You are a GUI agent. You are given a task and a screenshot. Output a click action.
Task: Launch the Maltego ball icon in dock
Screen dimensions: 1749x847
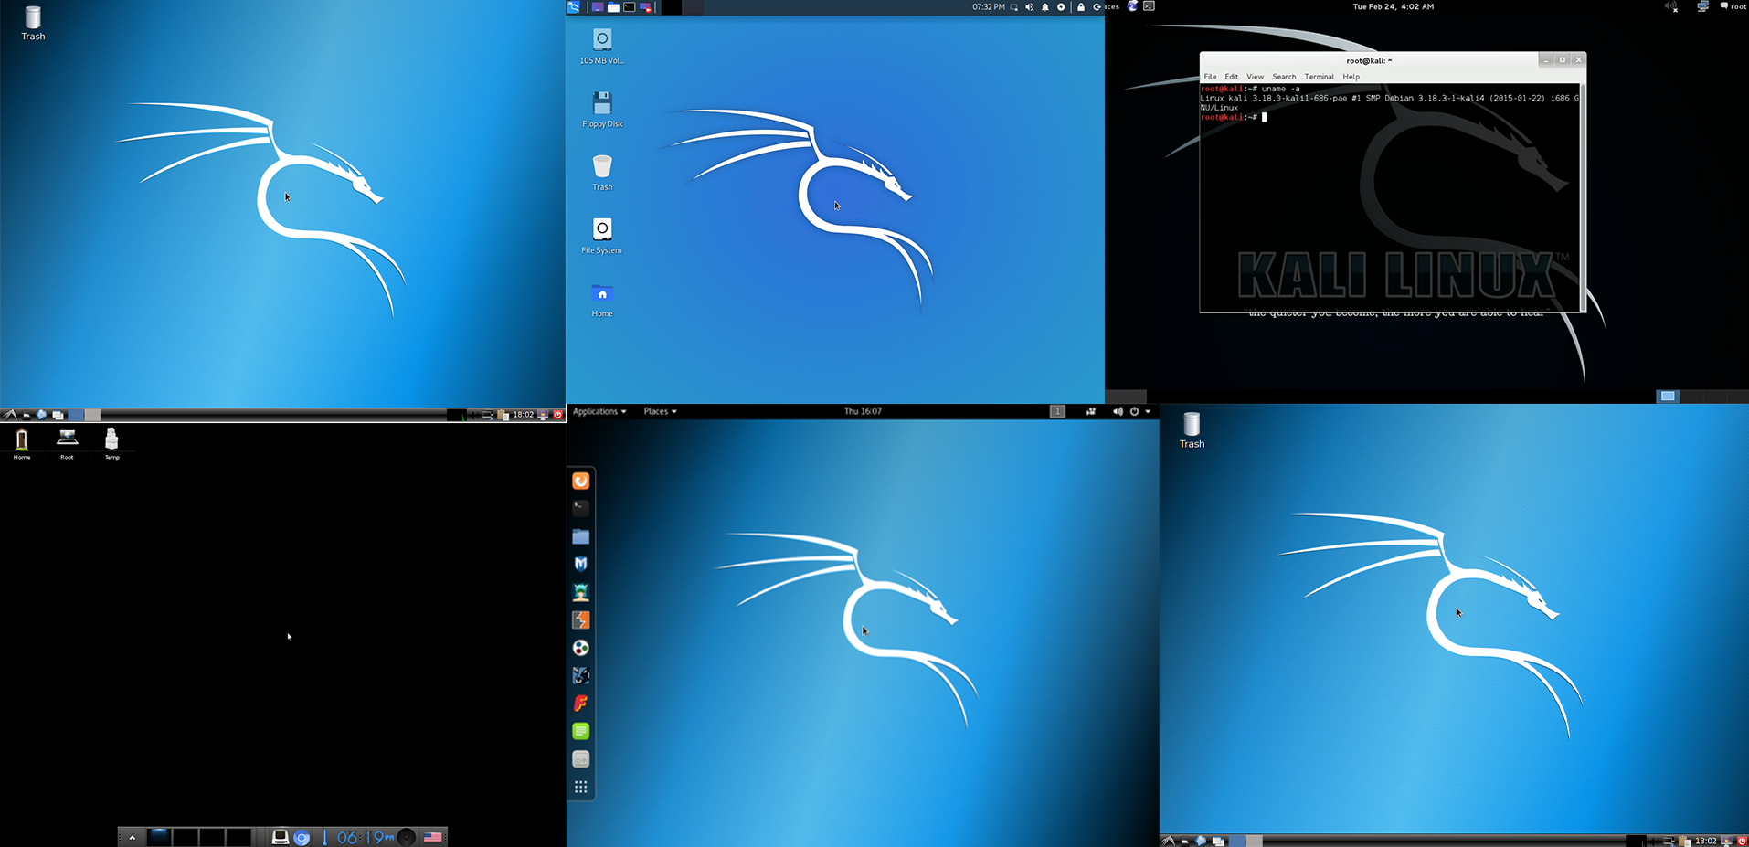tap(581, 648)
